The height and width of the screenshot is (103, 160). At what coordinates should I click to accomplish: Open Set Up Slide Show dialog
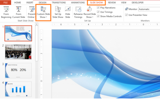pos(58,12)
